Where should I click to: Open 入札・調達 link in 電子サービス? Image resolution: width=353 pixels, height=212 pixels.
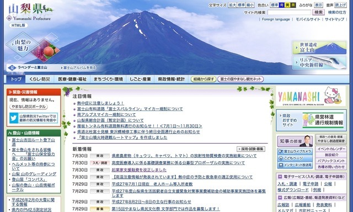[287, 184]
